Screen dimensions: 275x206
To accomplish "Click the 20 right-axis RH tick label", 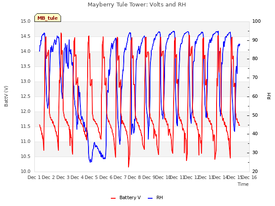I will click(x=255, y=172).
